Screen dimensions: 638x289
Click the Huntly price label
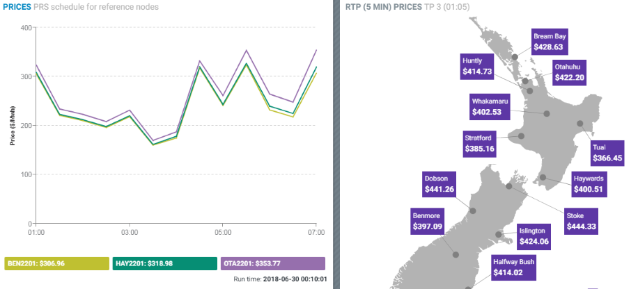(477, 66)
